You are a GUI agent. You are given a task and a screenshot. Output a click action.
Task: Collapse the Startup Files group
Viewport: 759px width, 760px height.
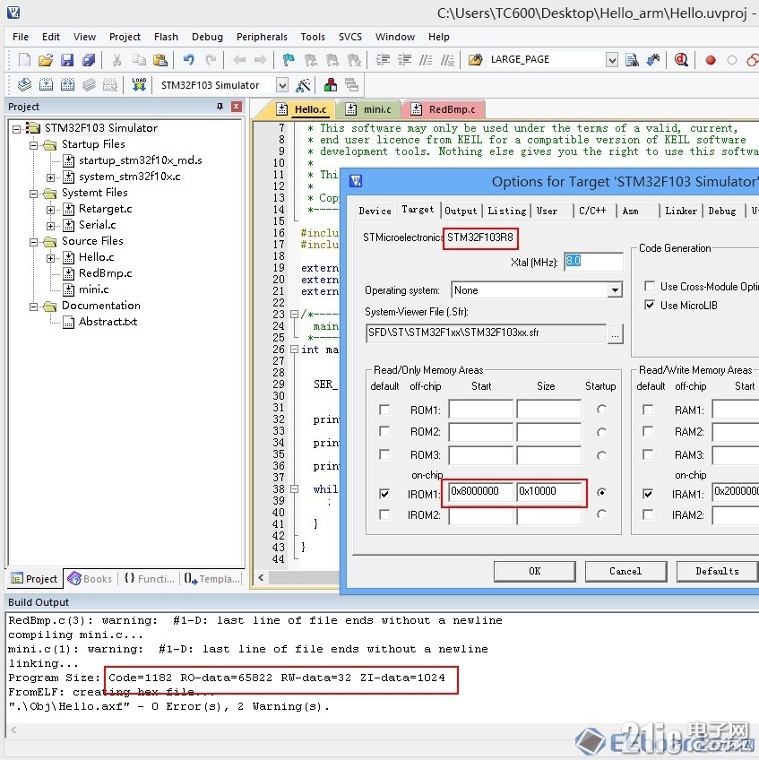click(33, 145)
